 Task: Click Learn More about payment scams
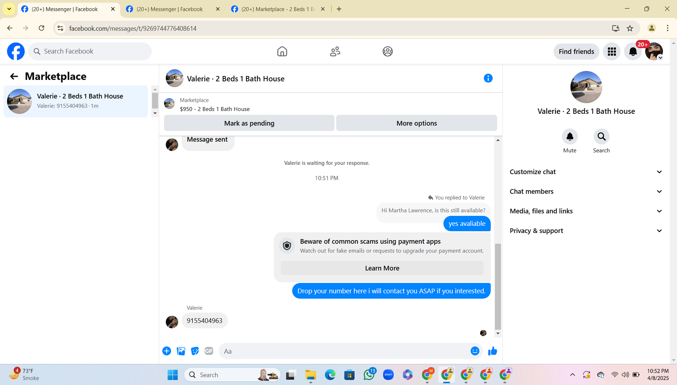click(x=382, y=268)
